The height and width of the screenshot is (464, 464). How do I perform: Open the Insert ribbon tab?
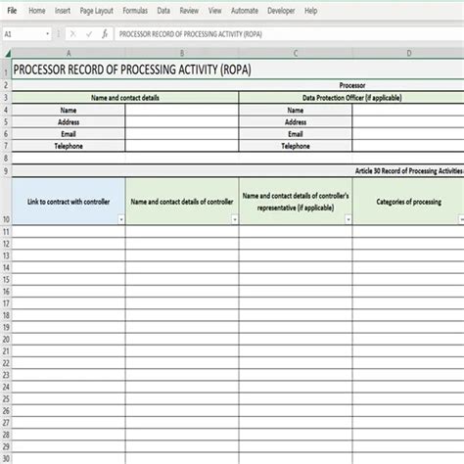tap(63, 11)
